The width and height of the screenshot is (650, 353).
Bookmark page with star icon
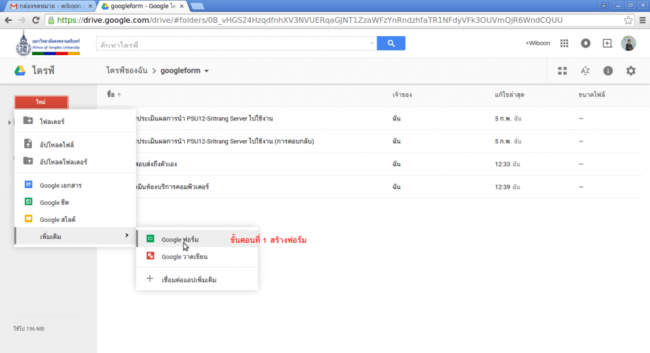(x=628, y=20)
